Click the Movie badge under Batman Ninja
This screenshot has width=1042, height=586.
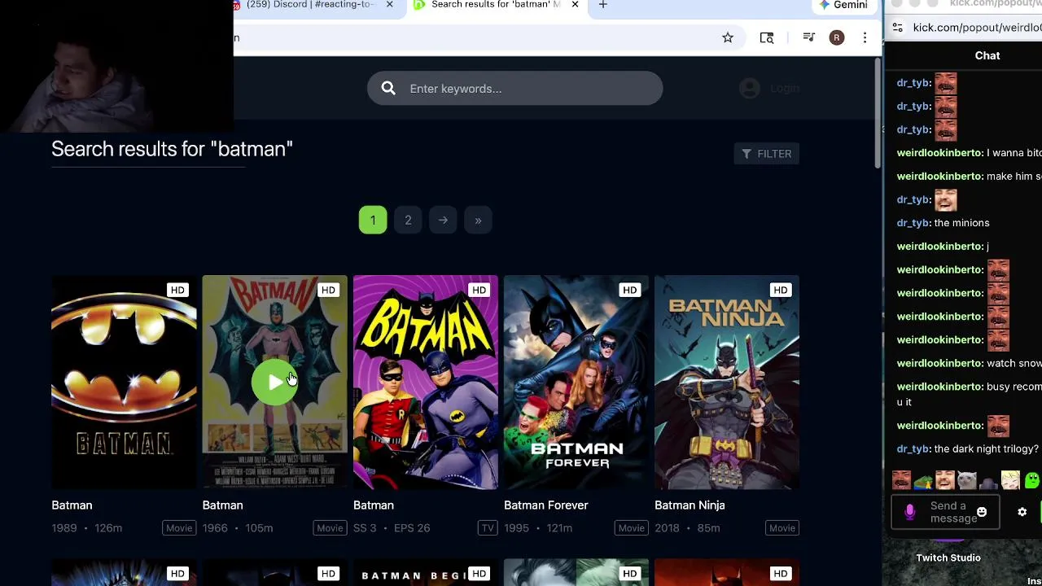tap(781, 528)
